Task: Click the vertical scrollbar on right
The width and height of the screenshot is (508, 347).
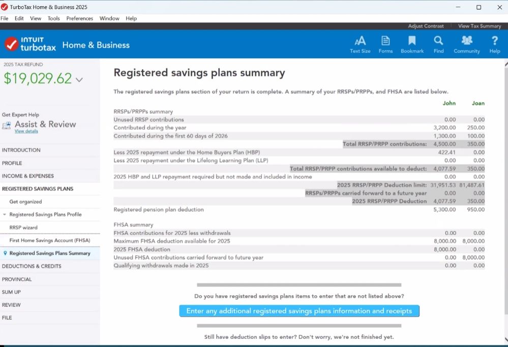Action: pyautogui.click(x=505, y=203)
